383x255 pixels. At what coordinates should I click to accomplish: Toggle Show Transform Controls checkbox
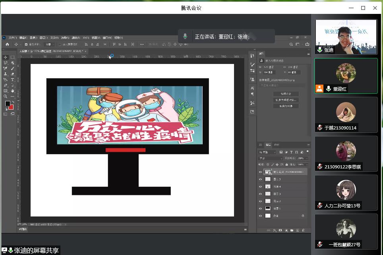coord(60,44)
